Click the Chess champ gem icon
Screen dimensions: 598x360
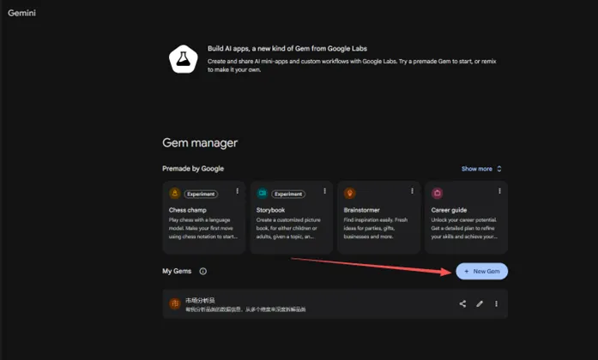(x=175, y=193)
